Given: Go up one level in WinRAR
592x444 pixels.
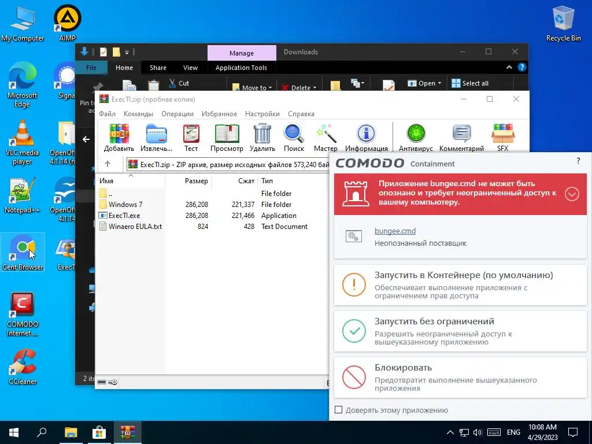Looking at the screenshot, I should [x=108, y=164].
